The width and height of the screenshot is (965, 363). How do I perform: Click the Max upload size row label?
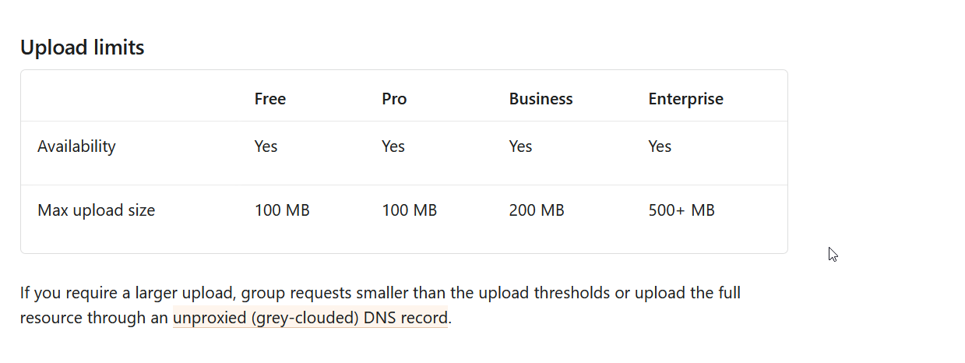96,210
